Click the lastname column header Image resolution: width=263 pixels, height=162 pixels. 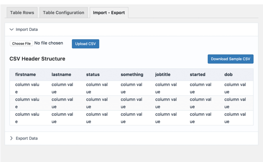pyautogui.click(x=61, y=75)
